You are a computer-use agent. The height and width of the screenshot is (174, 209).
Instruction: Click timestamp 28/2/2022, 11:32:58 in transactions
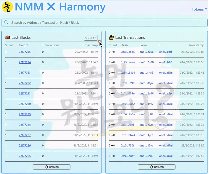192,156
